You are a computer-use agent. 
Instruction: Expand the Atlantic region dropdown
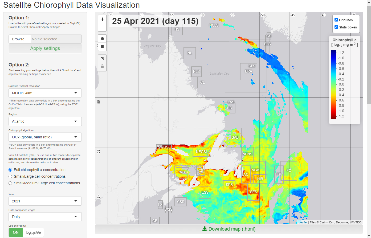(x=45, y=121)
